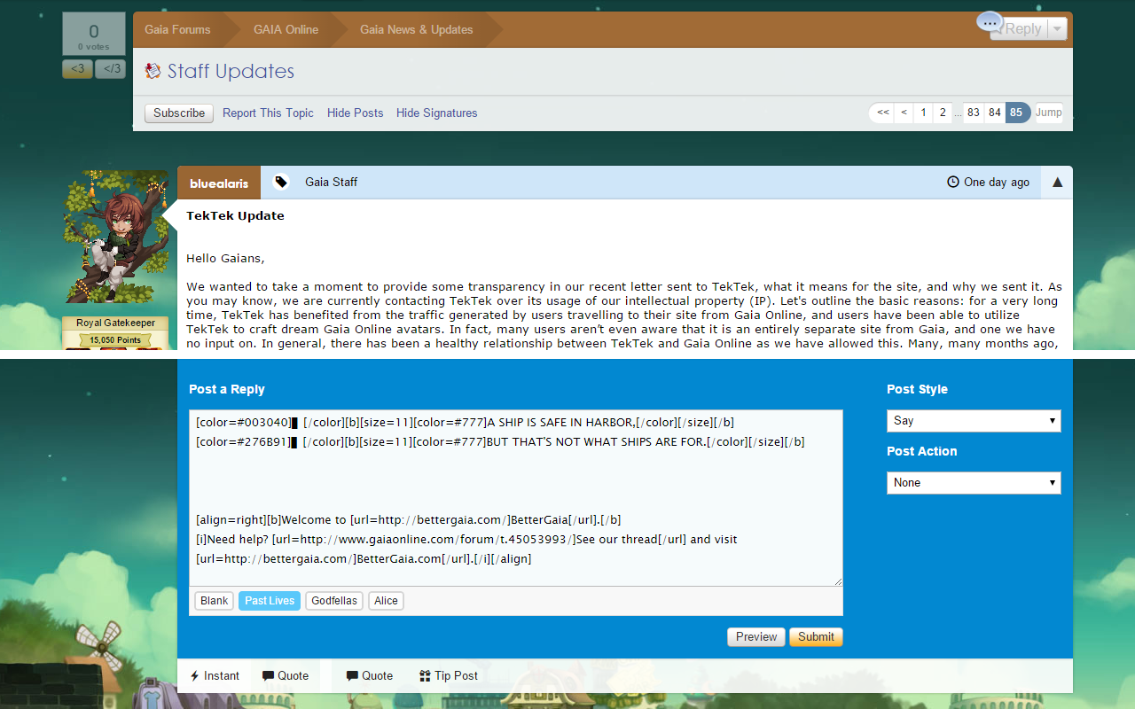Click the Jump page button

click(1048, 113)
